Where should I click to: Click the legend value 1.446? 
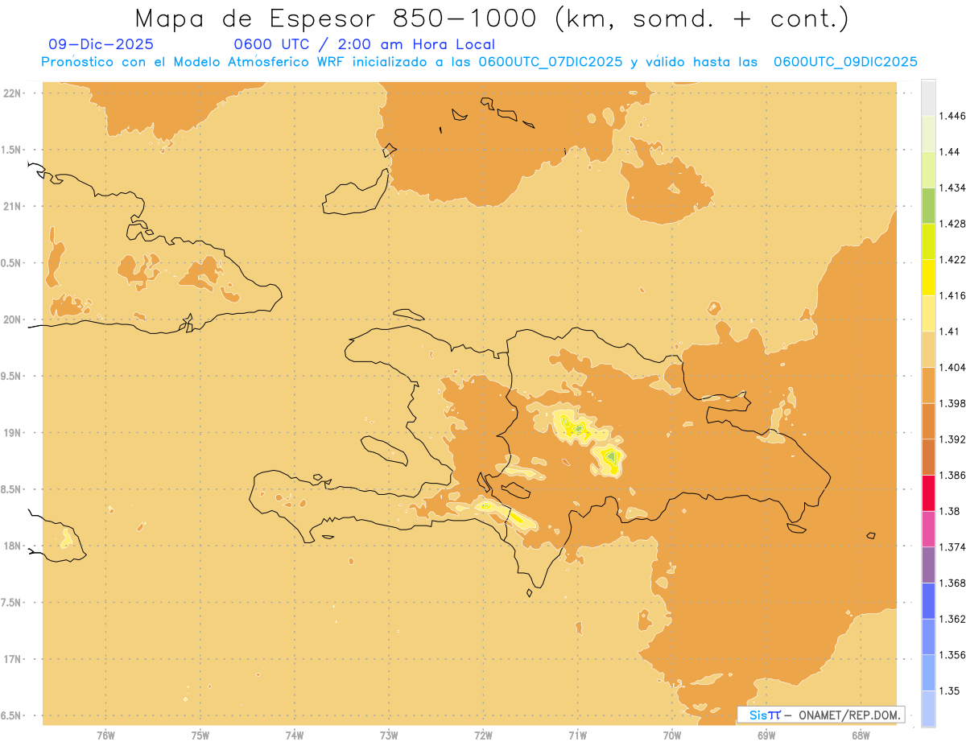coord(952,116)
